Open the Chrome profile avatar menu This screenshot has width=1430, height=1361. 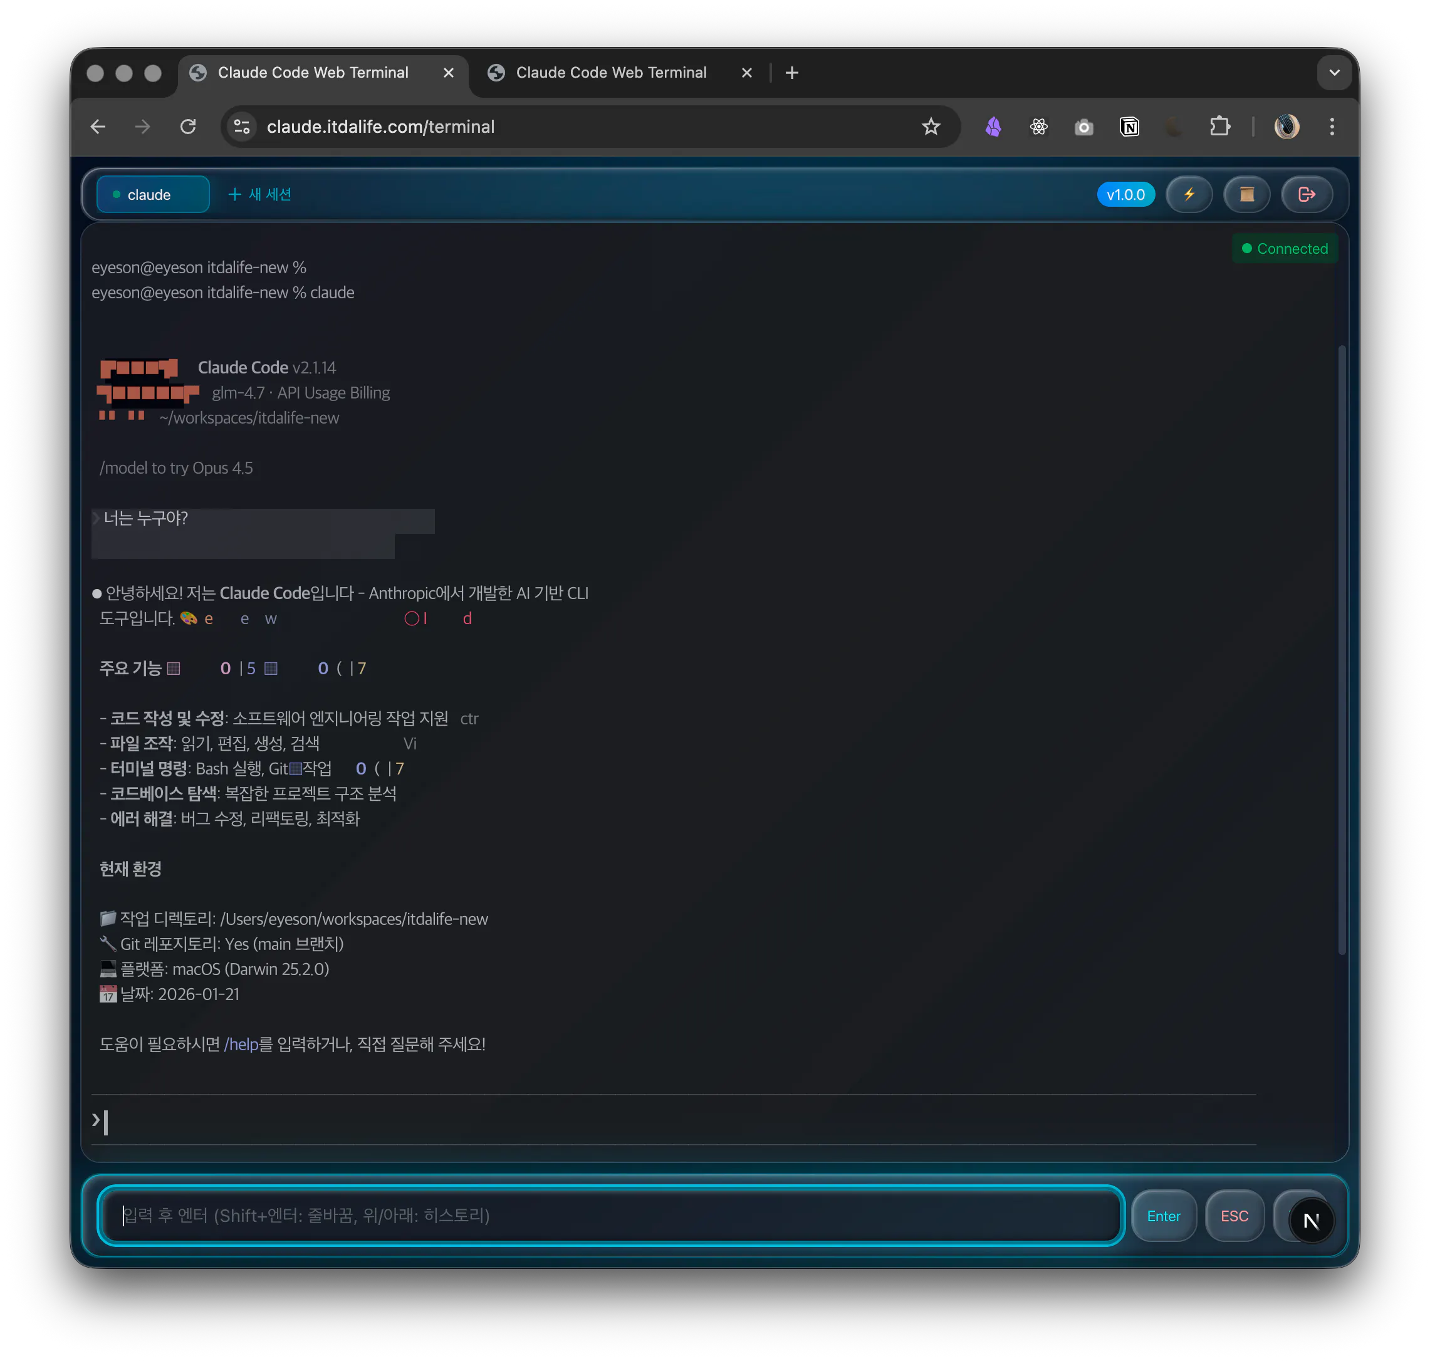1286,127
